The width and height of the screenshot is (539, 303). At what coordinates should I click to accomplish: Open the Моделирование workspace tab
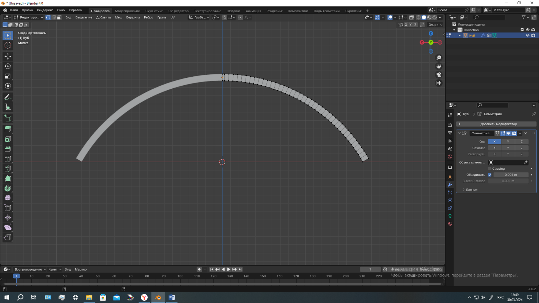tap(127, 11)
